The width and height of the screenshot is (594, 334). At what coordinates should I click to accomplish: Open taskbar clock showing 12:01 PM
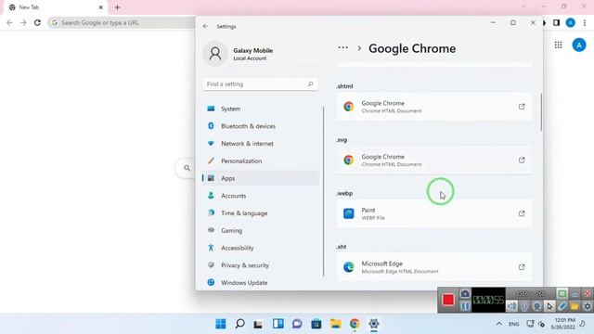[563, 324]
